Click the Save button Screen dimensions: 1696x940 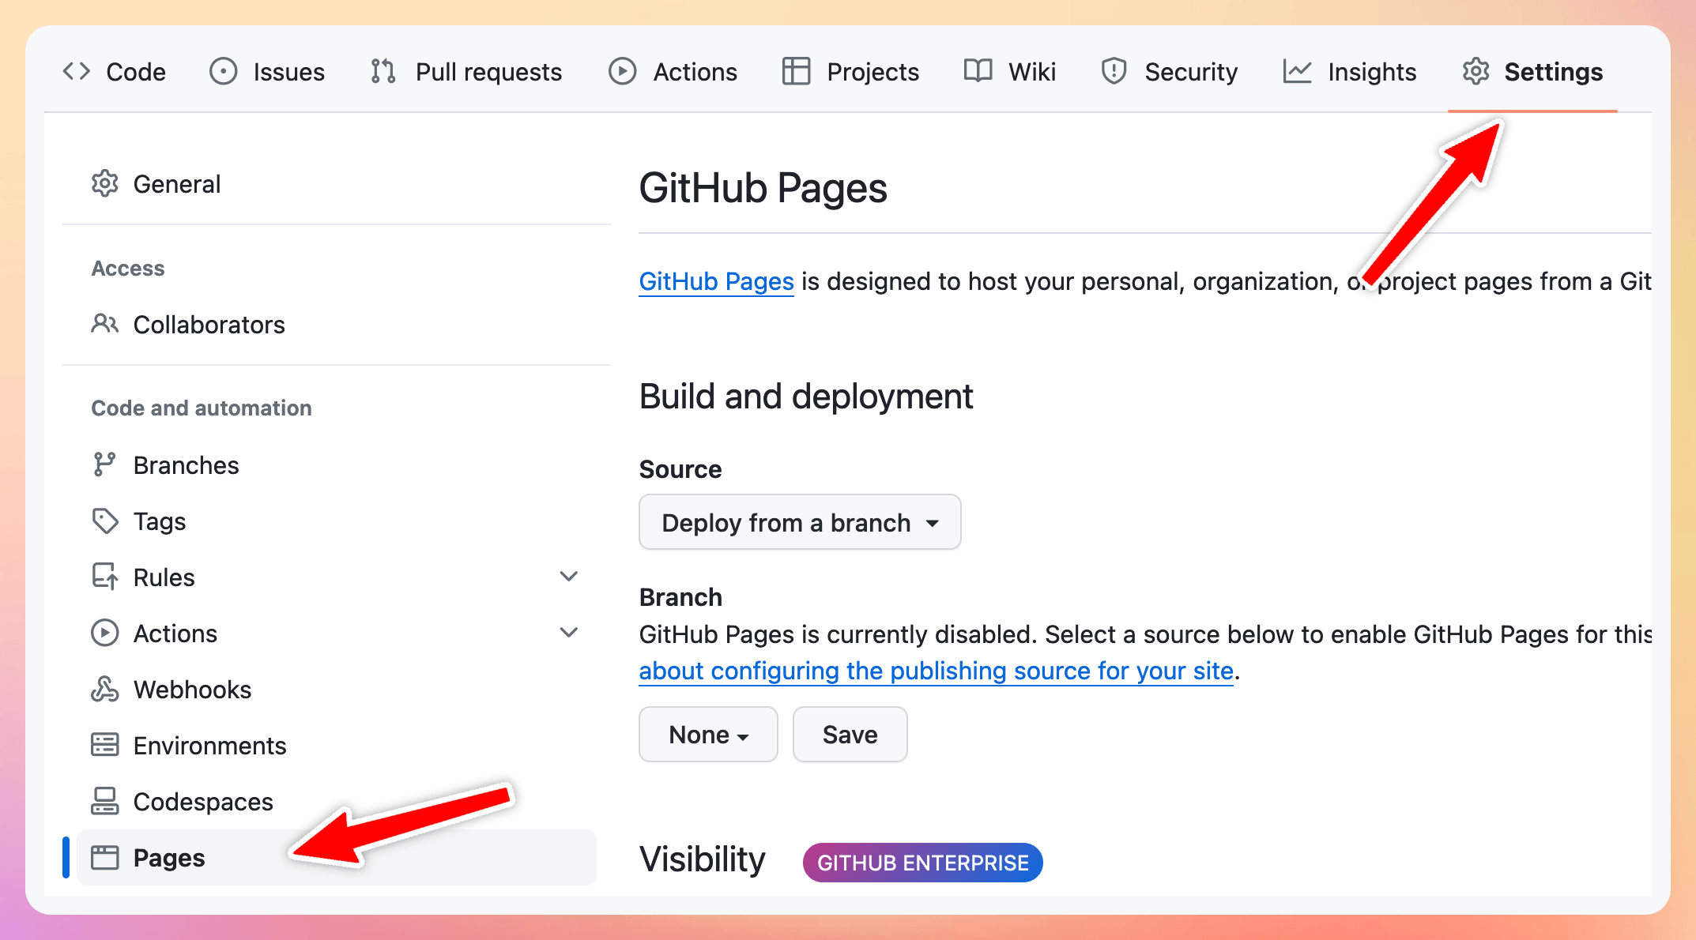click(850, 734)
